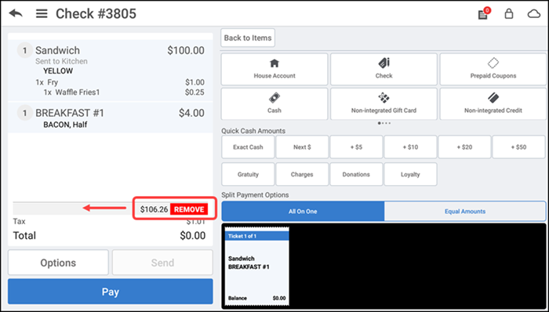The width and height of the screenshot is (549, 312).
Task: Tap the Check #3805 title
Action: (96, 14)
